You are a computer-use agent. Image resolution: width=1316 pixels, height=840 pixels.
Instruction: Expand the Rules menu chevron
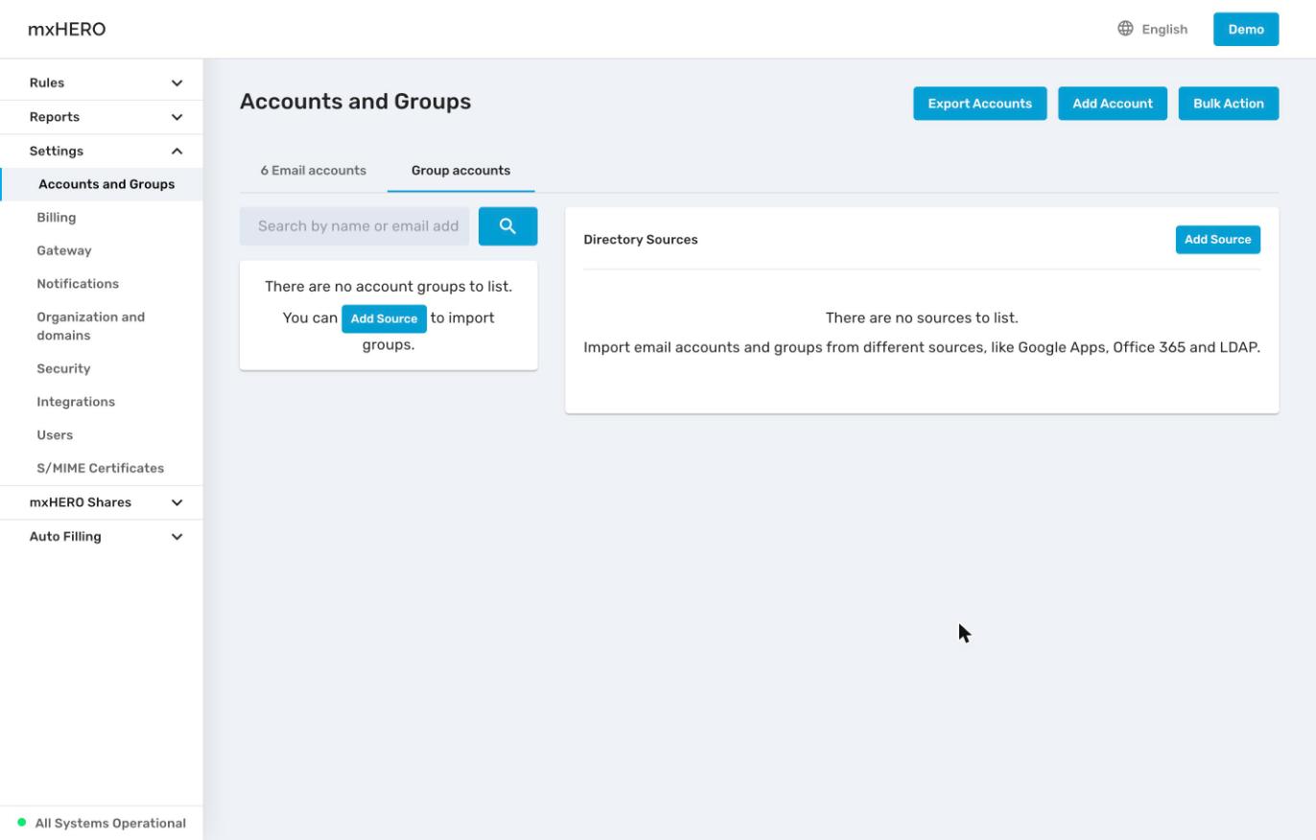pyautogui.click(x=176, y=83)
